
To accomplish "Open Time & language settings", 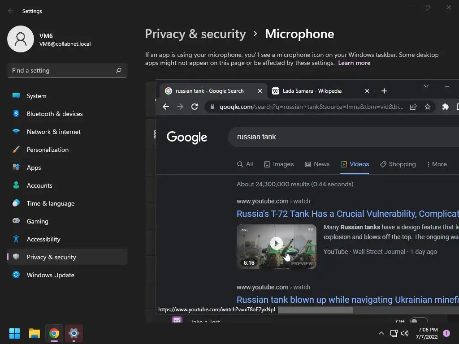I will click(x=67, y=203).
